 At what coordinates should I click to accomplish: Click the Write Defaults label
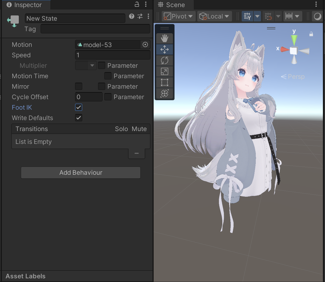[32, 118]
